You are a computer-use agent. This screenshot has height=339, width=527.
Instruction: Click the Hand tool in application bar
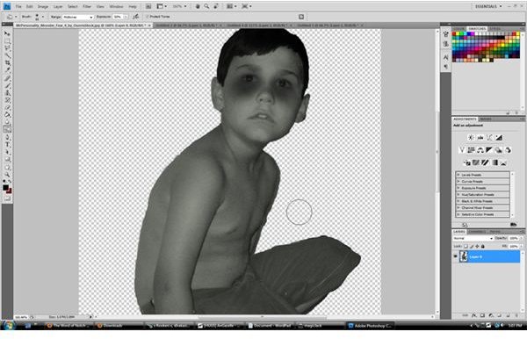tap(198, 6)
